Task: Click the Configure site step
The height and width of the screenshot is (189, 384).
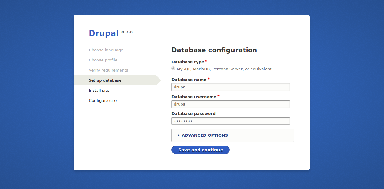Action: 103,100
